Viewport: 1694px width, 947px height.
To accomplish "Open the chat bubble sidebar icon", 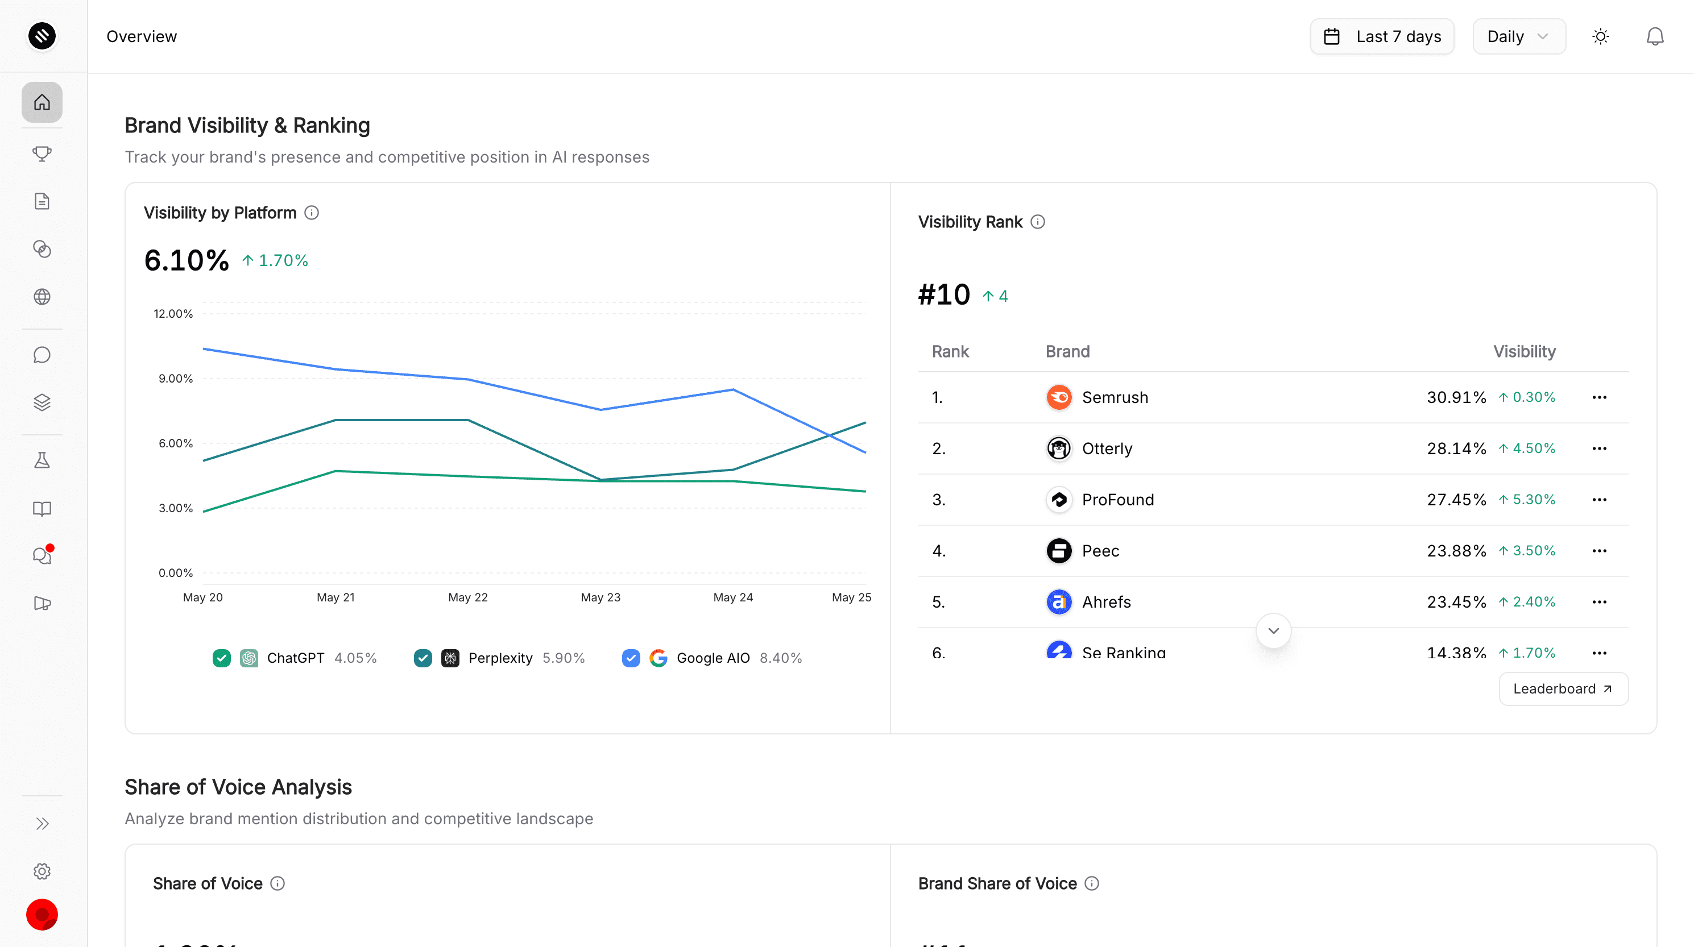I will [x=42, y=355].
